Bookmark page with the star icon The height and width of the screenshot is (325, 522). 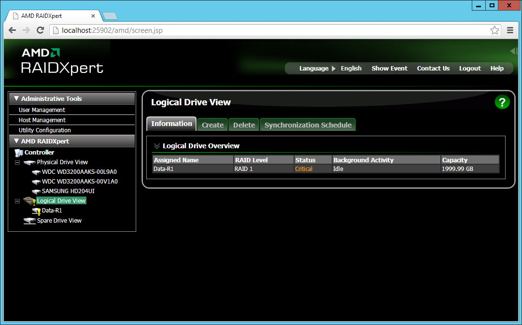coord(494,30)
